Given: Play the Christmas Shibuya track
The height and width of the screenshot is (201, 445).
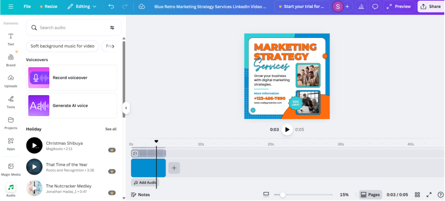Looking at the screenshot, I should tap(34, 145).
